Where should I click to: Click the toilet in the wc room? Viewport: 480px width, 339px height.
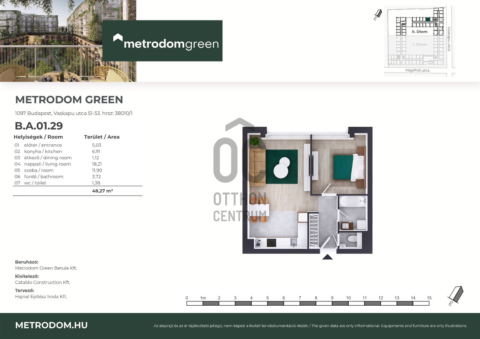tap(352, 238)
